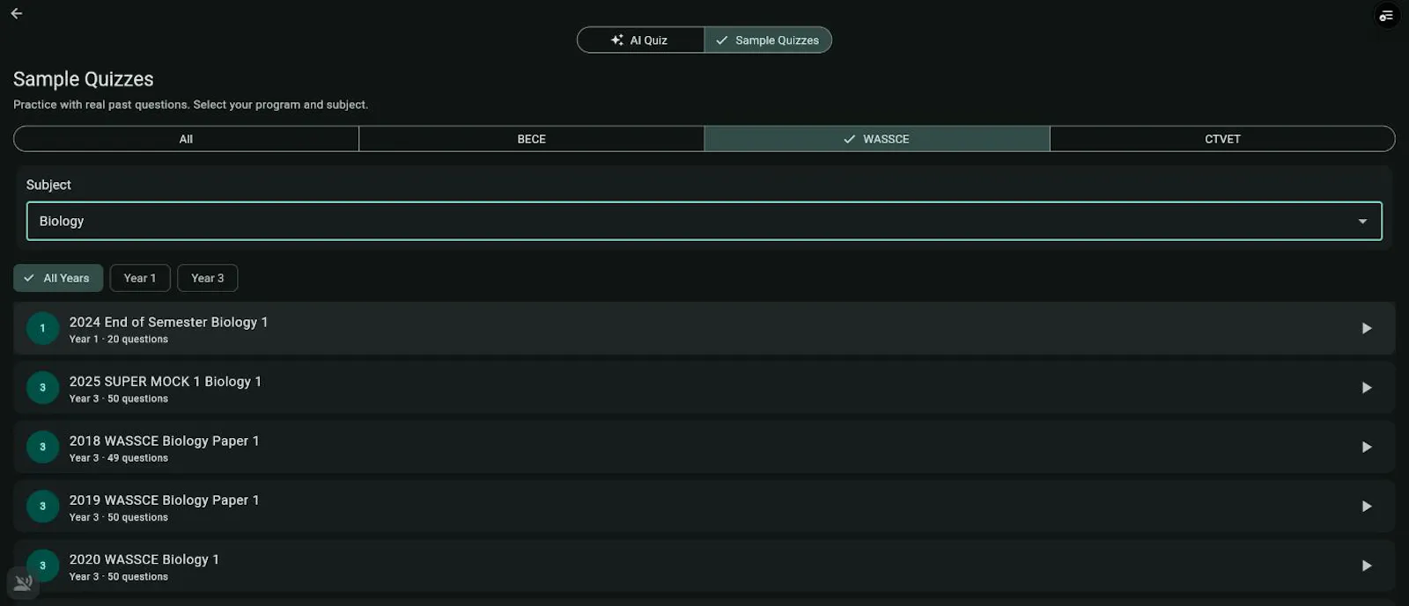Select the Sample Quizzes toggle
Screen dimensions: 1409x606
tap(768, 40)
